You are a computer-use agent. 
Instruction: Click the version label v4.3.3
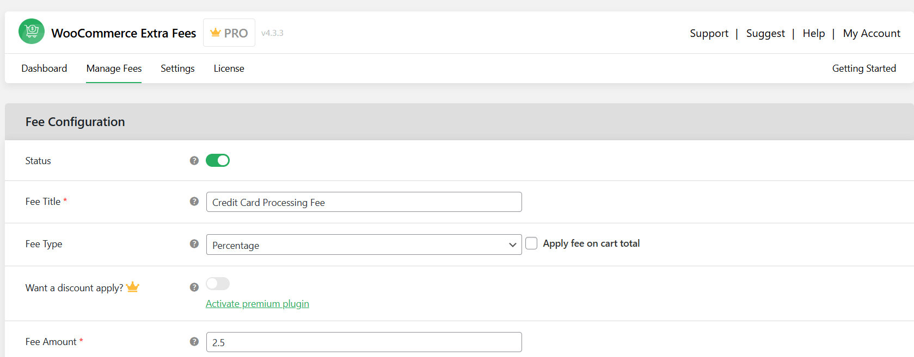(272, 33)
